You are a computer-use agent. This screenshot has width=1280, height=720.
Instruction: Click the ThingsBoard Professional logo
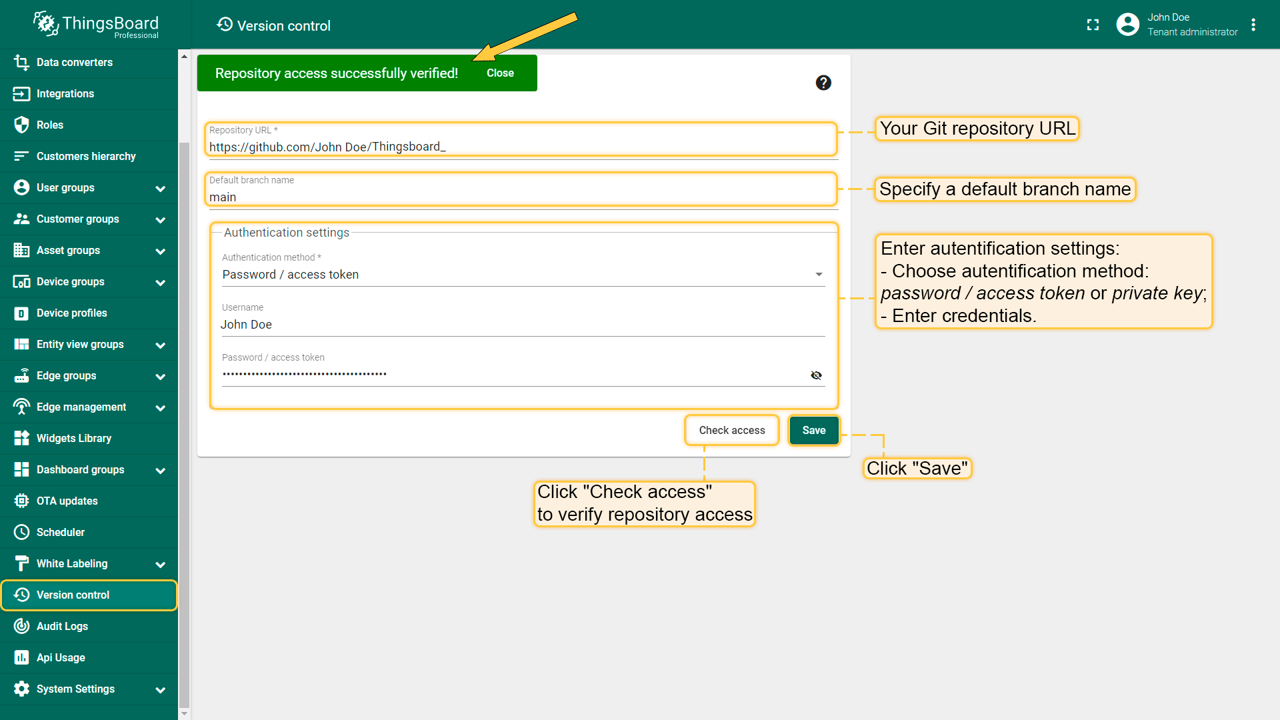pyautogui.click(x=96, y=25)
